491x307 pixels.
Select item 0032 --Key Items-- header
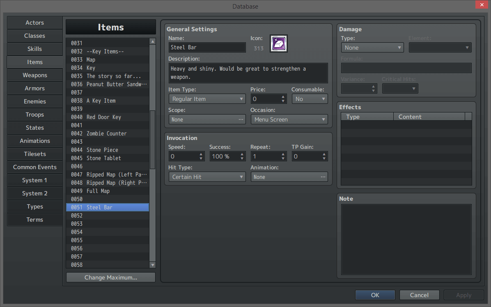(x=108, y=51)
